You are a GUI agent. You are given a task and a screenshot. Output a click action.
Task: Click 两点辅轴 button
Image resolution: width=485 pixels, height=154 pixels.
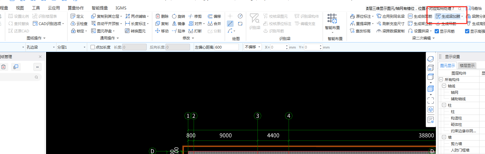137,16
